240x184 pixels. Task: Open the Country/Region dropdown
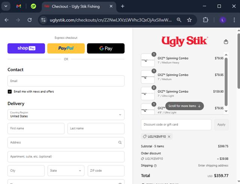66,115
